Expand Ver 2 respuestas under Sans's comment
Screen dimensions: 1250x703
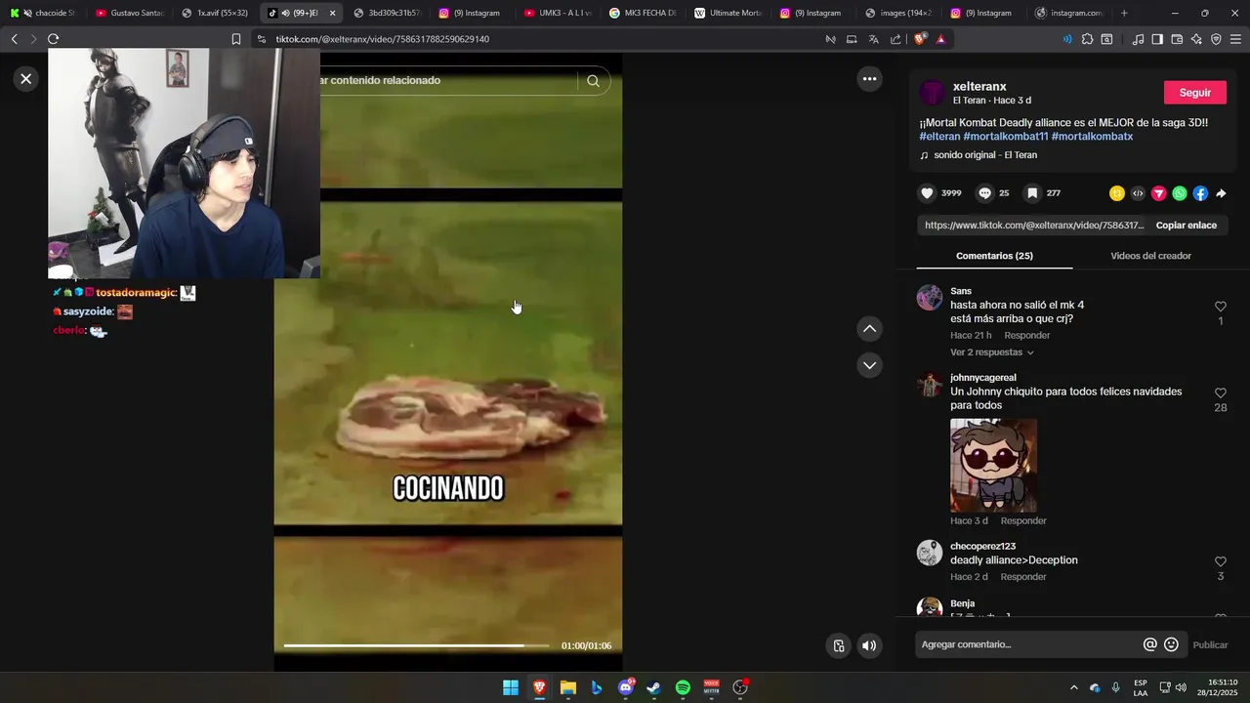(992, 352)
